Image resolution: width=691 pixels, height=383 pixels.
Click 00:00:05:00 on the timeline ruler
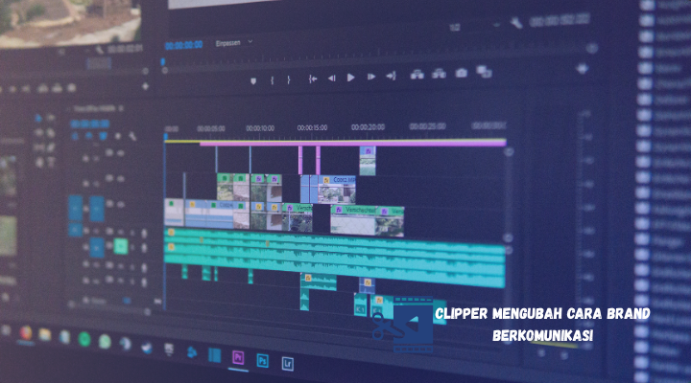pyautogui.click(x=210, y=129)
